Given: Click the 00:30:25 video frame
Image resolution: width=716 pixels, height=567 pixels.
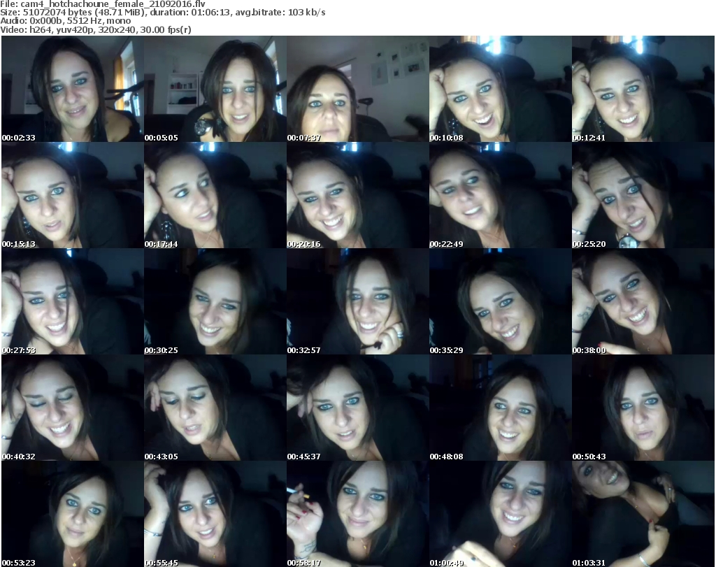Looking at the screenshot, I should (215, 302).
